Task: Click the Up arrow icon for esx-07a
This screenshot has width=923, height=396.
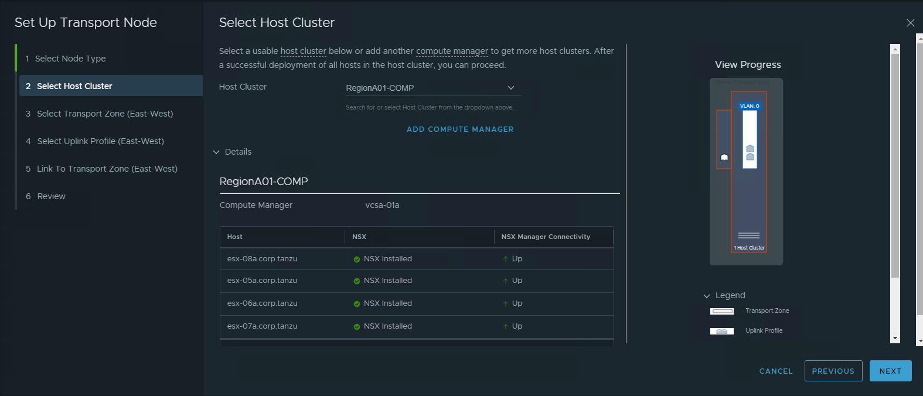Action: click(505, 327)
